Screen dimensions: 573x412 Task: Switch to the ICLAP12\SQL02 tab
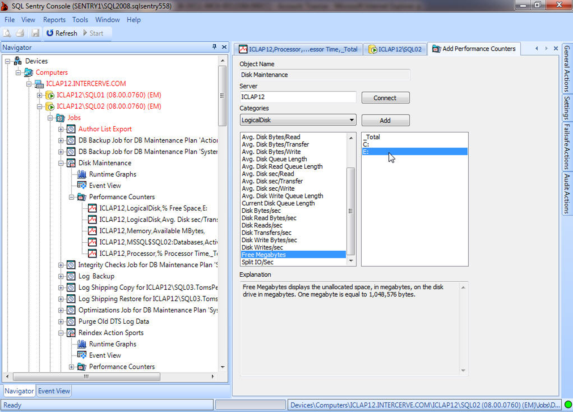tap(395, 49)
